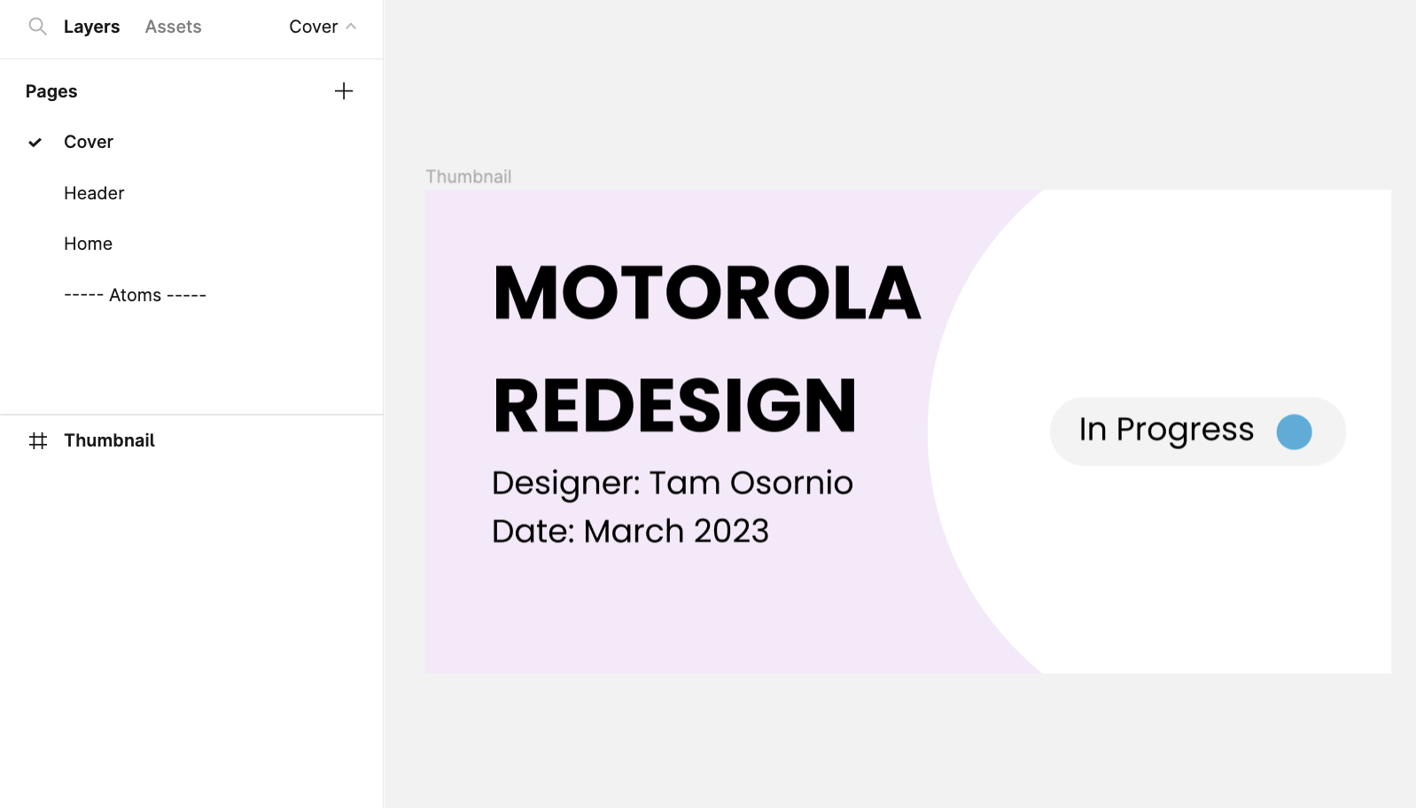Click the Thumbnail frame label on canvas
Screen dimensions: 1416x808
pos(468,176)
